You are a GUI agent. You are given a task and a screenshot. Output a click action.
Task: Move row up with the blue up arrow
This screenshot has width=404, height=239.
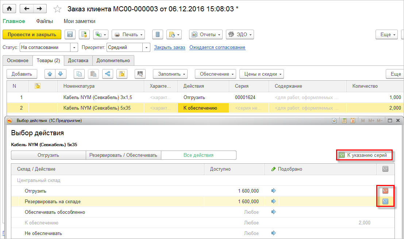tap(50, 74)
